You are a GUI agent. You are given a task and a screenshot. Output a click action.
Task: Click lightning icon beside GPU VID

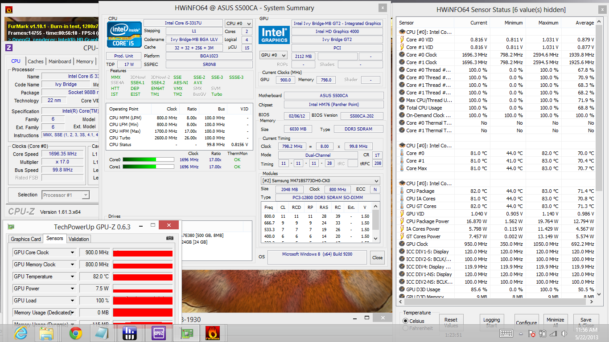click(x=402, y=214)
